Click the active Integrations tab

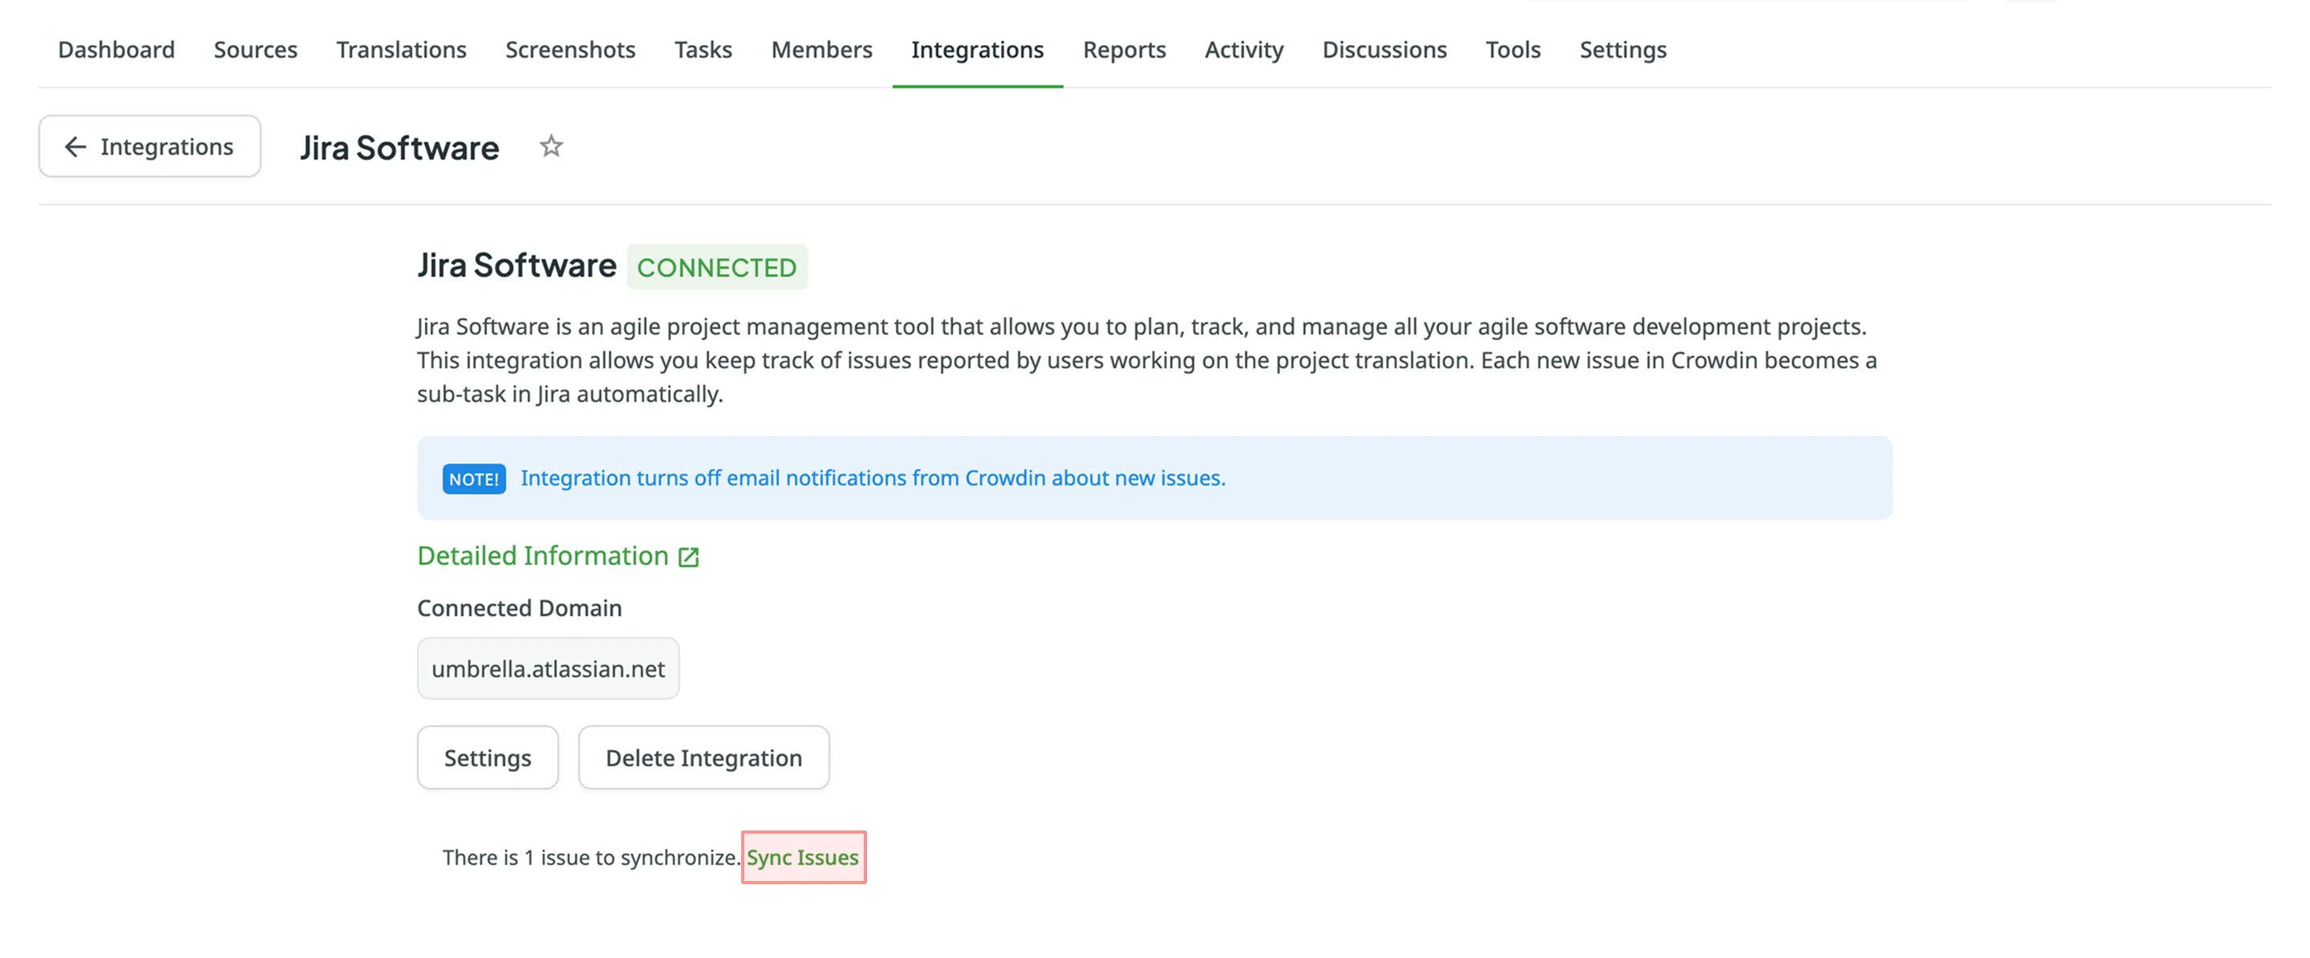pyautogui.click(x=977, y=49)
